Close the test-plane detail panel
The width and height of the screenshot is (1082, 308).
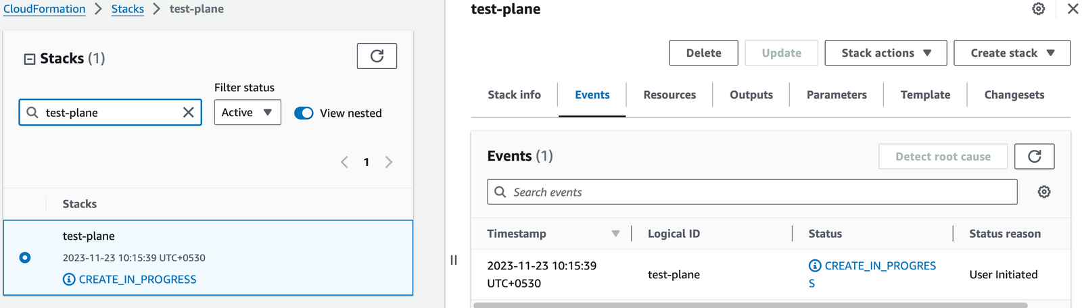(1073, 9)
